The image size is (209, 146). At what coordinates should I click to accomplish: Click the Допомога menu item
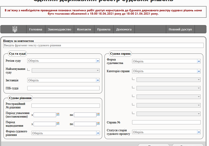[x=124, y=30]
